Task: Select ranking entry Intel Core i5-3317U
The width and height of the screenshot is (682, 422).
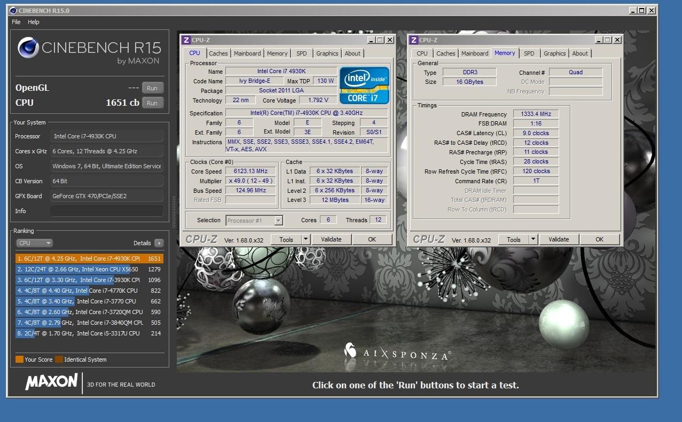Action: click(89, 333)
